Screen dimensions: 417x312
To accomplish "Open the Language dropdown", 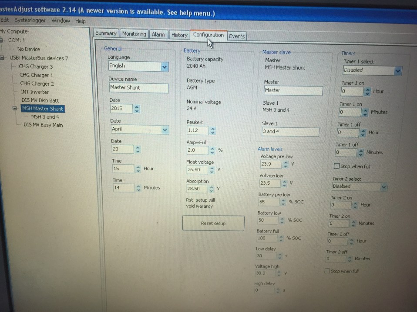I will click(164, 67).
